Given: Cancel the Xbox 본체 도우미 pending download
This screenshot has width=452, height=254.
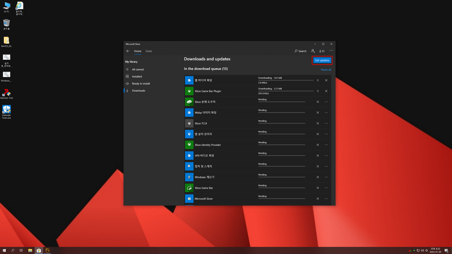Looking at the screenshot, I should [x=318, y=102].
